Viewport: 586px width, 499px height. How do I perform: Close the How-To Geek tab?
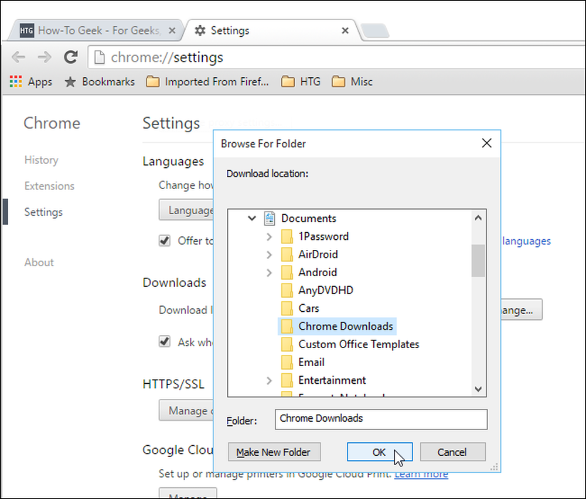coord(172,30)
